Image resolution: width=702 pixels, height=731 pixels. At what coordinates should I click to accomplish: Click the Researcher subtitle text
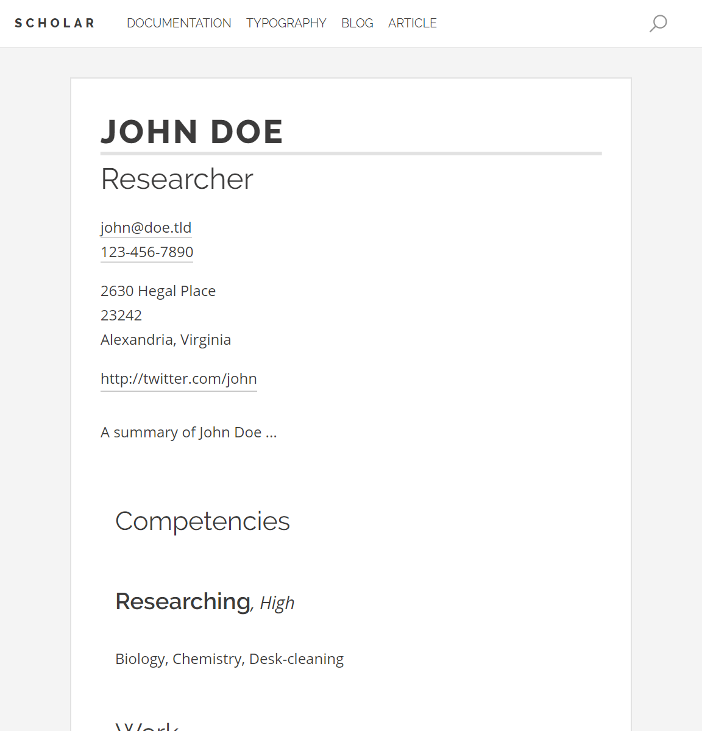[177, 179]
